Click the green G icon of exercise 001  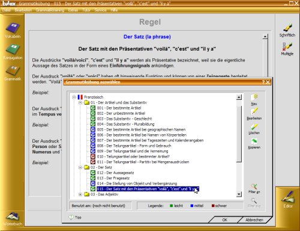coord(93,108)
